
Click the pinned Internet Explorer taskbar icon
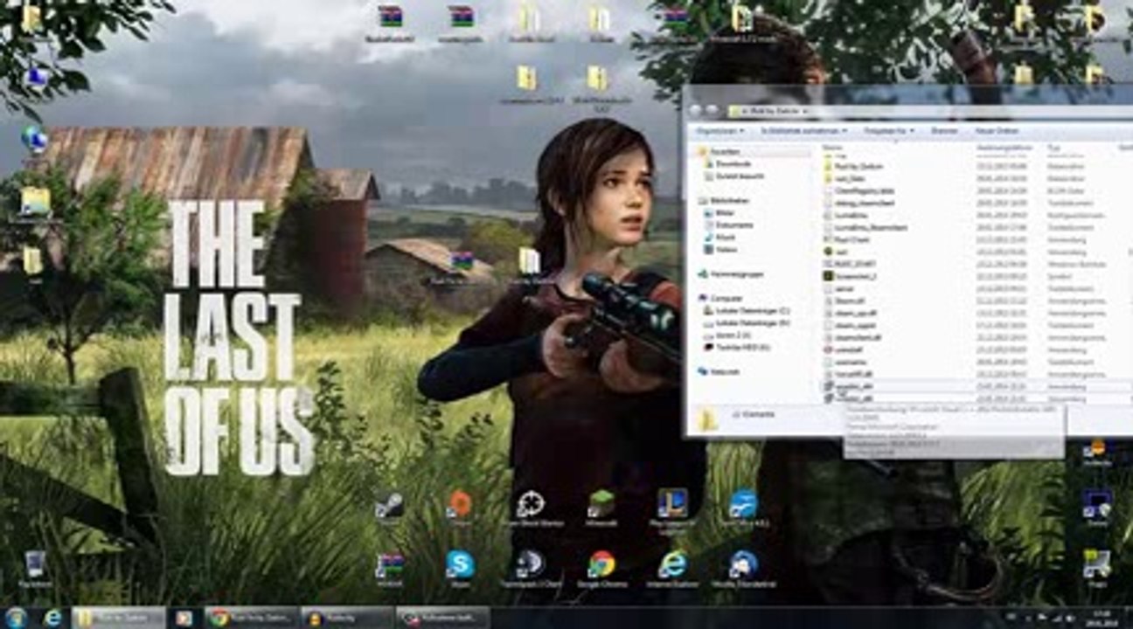click(x=53, y=618)
